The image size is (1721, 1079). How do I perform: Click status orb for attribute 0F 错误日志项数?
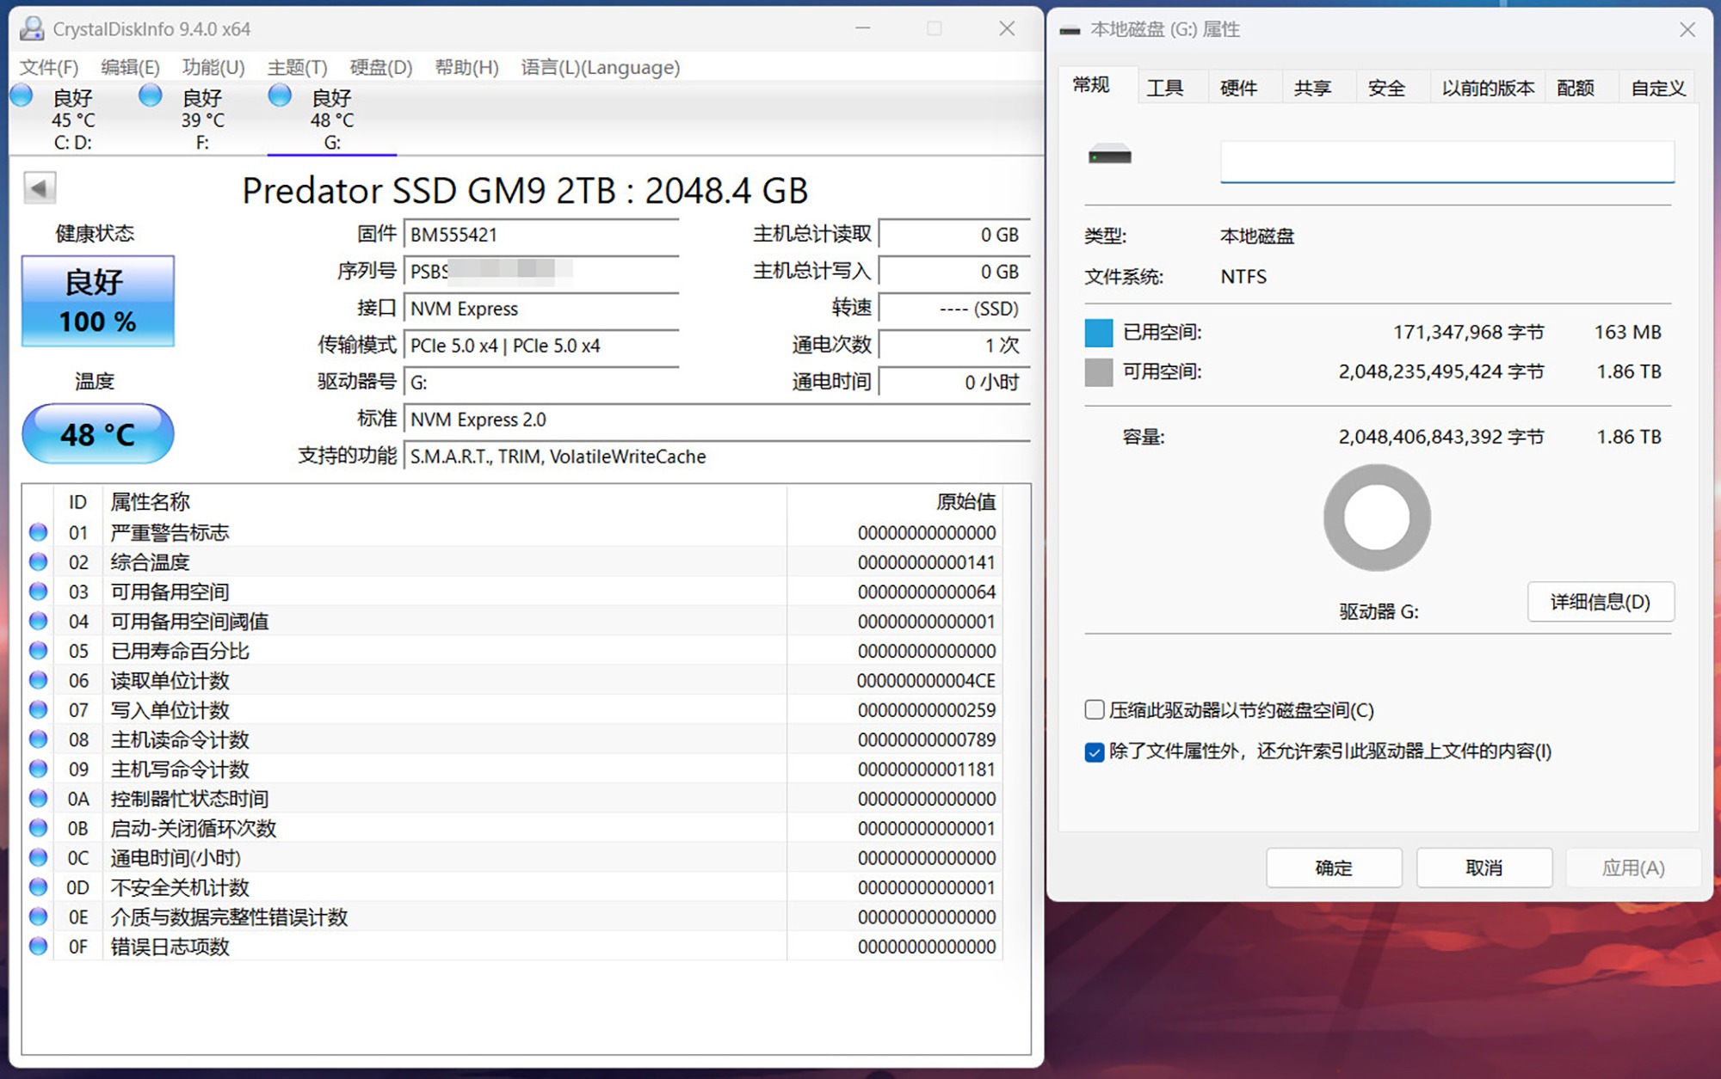38,947
